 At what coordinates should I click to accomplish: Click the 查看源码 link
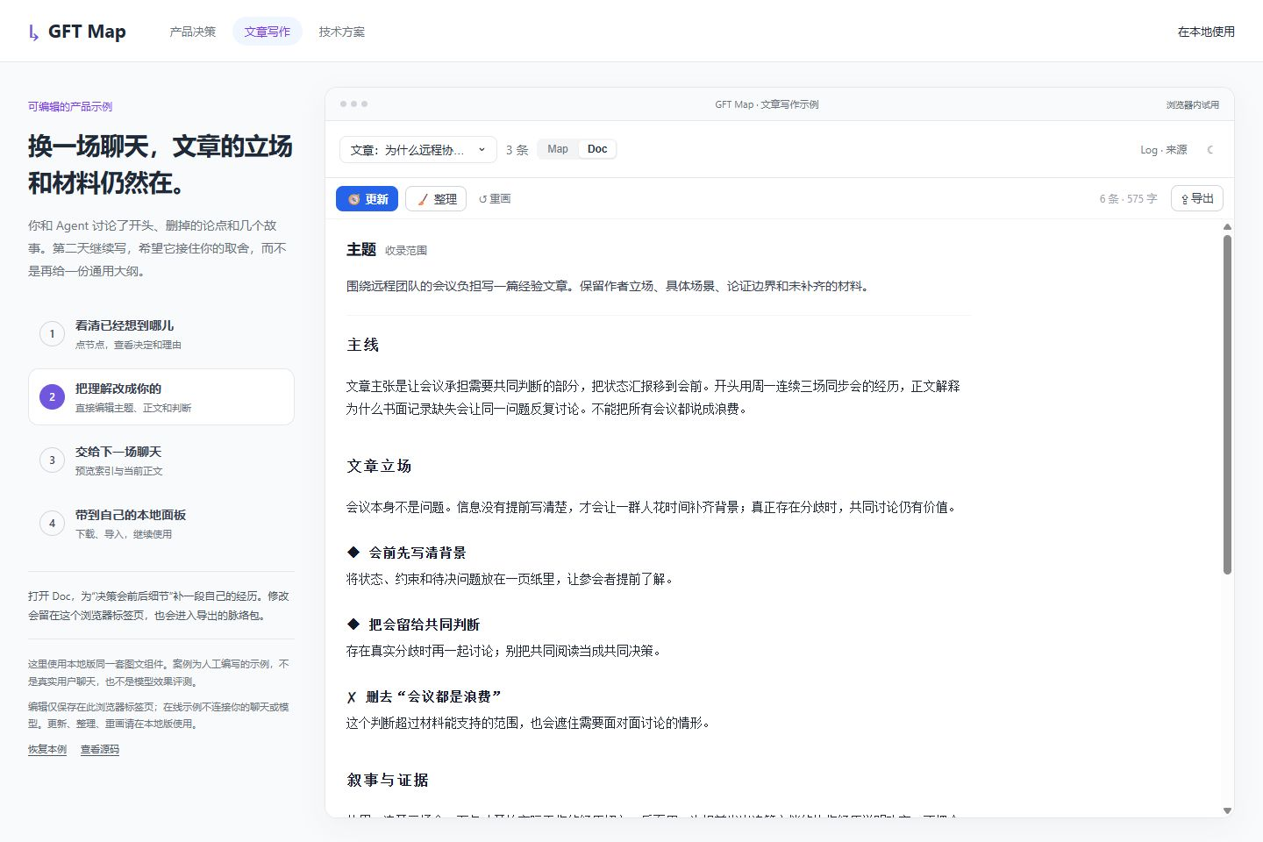(100, 750)
